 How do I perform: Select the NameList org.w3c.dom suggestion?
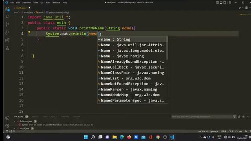click(x=132, y=78)
